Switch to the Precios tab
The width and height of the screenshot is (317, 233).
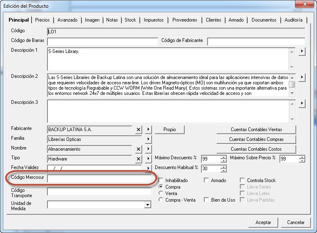coord(42,20)
